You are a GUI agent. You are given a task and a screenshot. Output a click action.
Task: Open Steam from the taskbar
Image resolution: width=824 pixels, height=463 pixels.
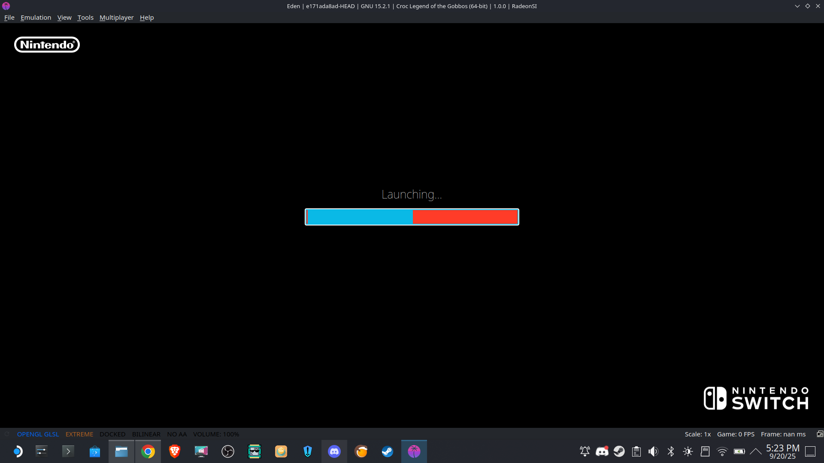pos(388,451)
